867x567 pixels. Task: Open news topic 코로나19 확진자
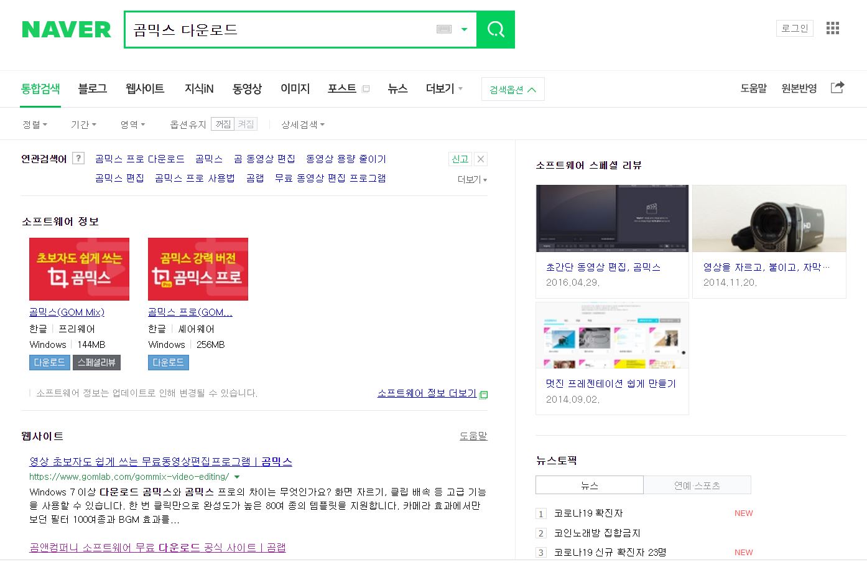click(588, 513)
